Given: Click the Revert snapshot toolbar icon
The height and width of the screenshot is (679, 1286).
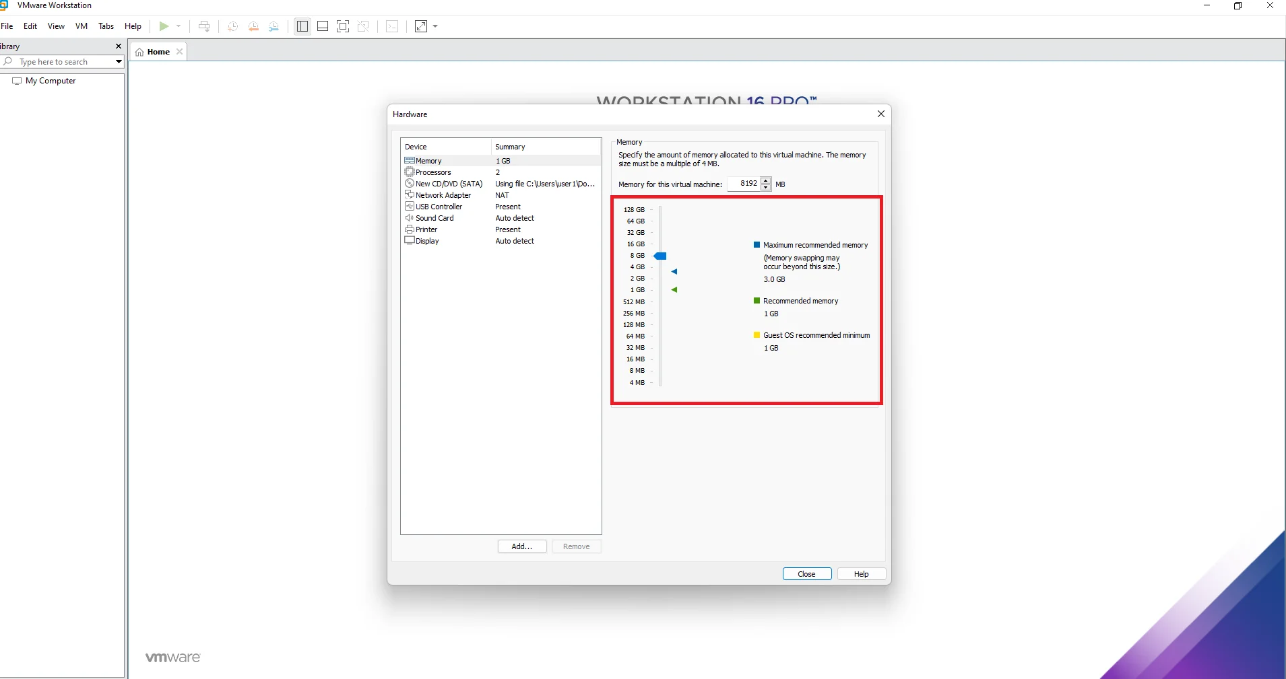Looking at the screenshot, I should (x=253, y=26).
